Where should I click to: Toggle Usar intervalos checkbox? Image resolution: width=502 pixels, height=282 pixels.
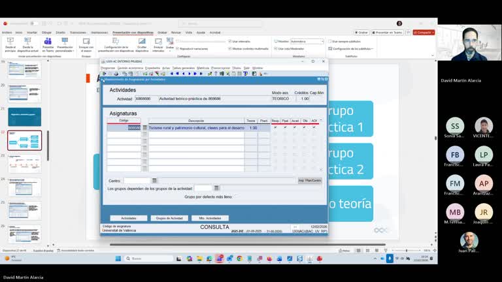pos(230,41)
